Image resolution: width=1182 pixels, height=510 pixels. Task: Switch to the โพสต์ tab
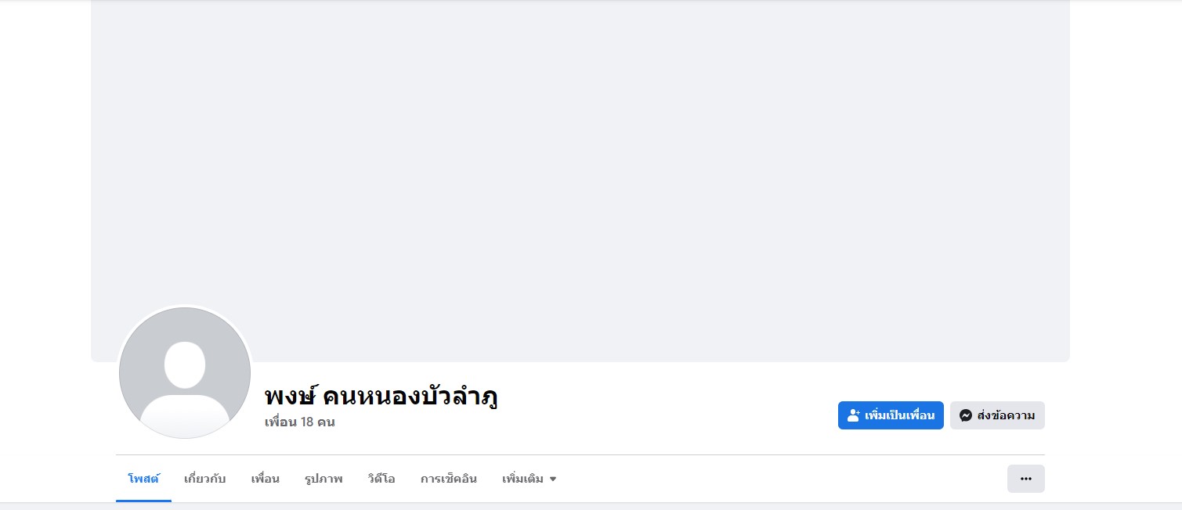pyautogui.click(x=143, y=479)
